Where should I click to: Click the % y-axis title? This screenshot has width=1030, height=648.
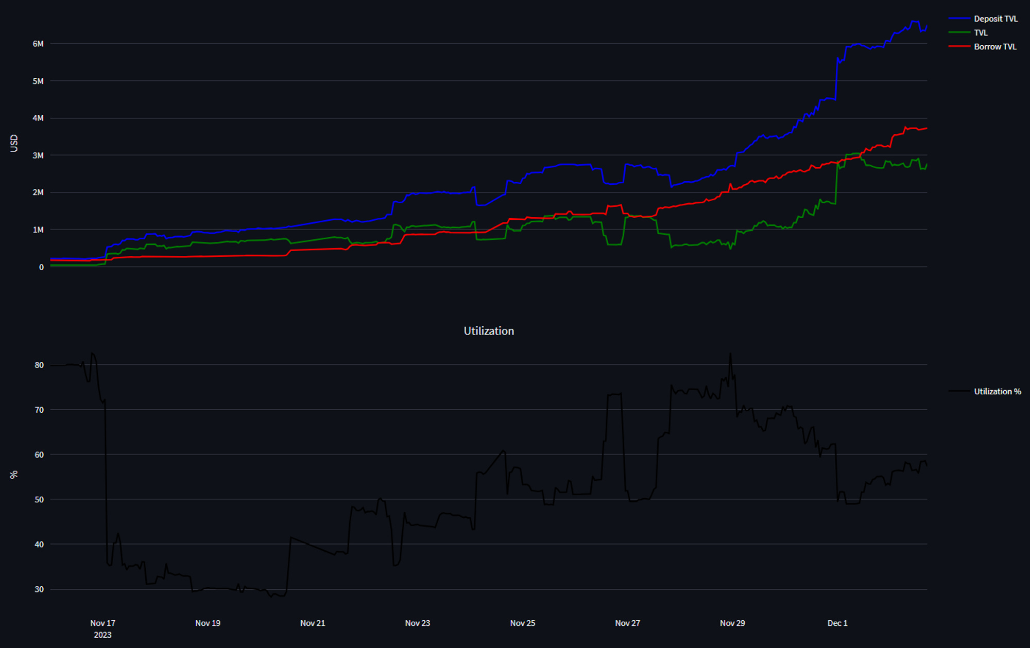coord(14,475)
